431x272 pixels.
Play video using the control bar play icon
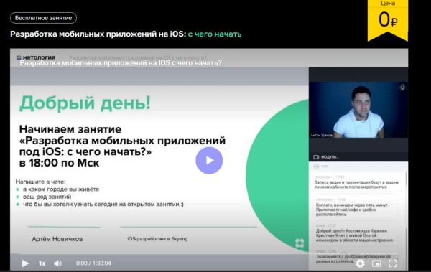pyautogui.click(x=25, y=263)
